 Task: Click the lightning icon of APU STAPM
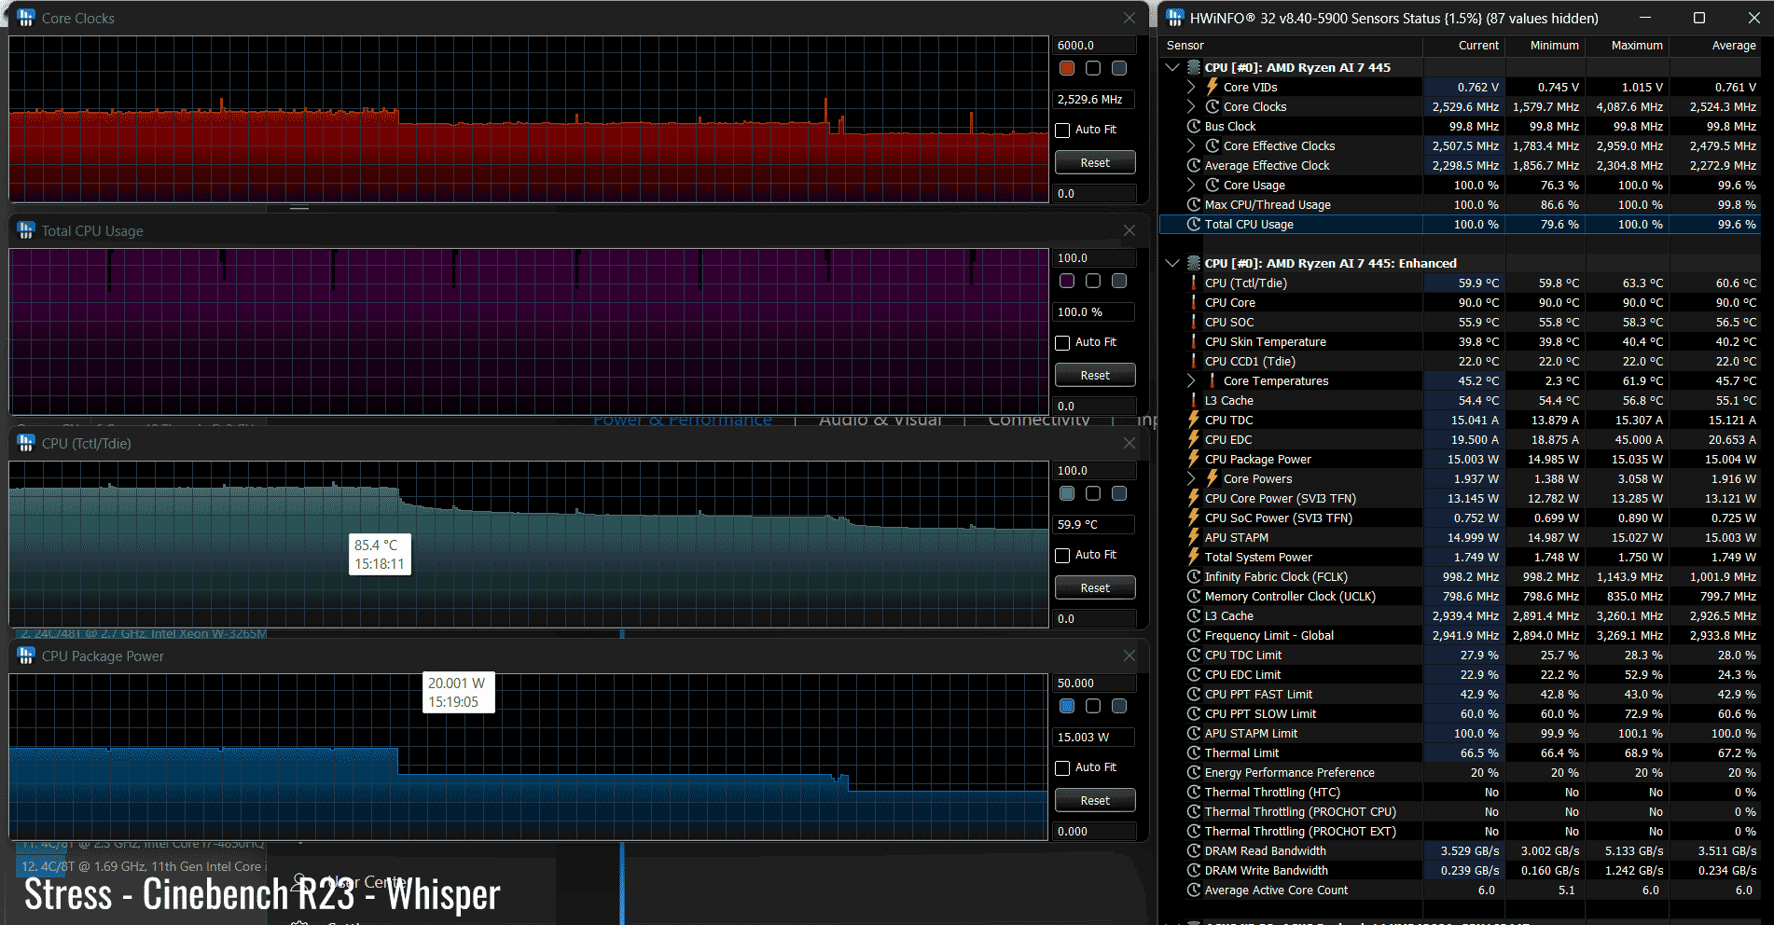point(1193,537)
